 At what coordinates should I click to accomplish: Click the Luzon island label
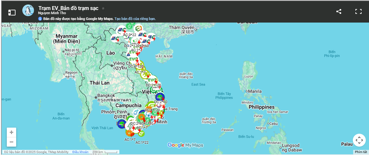[x=248, y=76]
